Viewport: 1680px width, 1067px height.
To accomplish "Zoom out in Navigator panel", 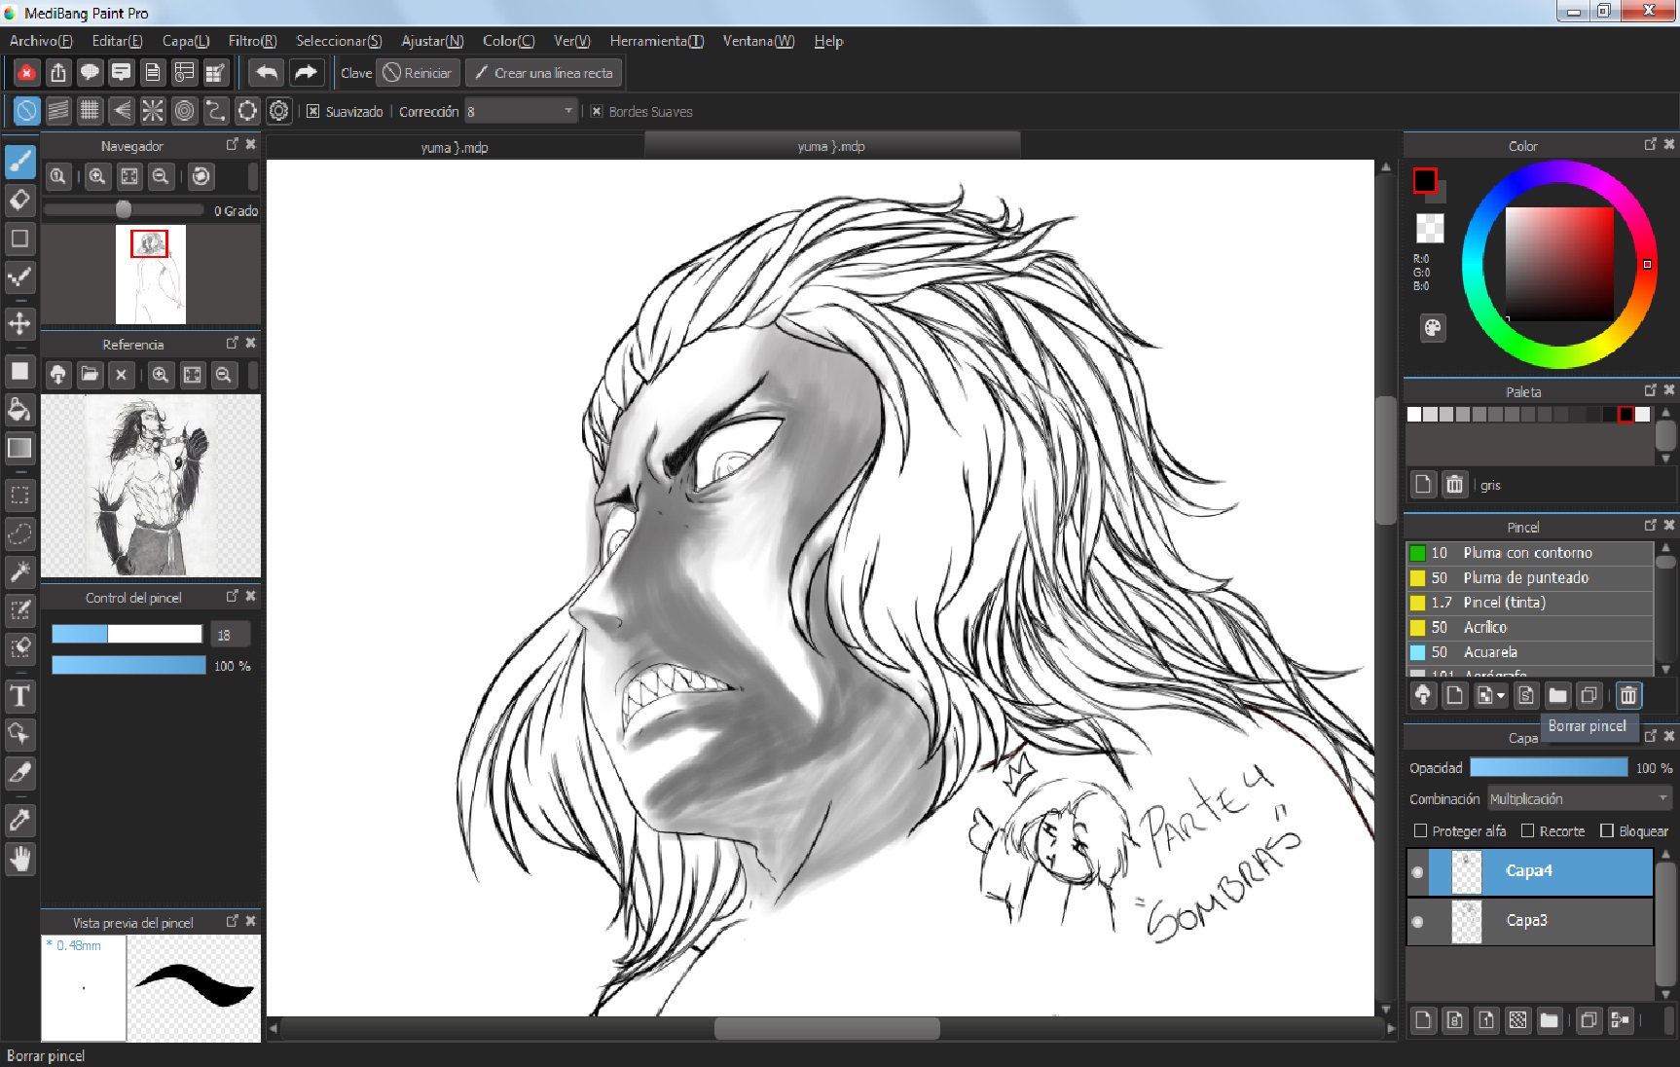I will point(161,176).
